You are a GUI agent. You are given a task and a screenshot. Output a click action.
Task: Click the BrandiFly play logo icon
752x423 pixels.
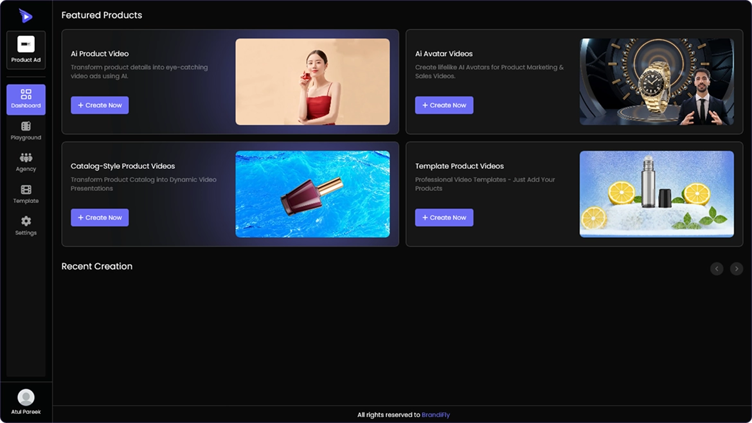tap(26, 16)
